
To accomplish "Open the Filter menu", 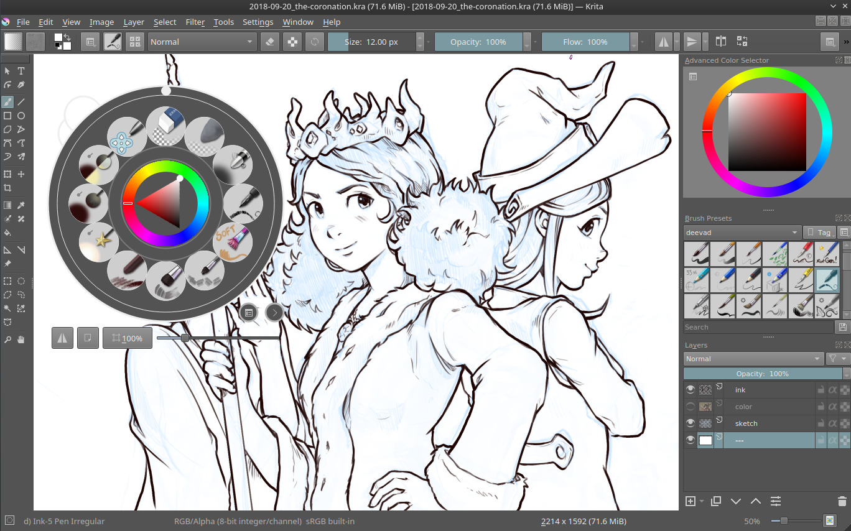I will tap(195, 22).
